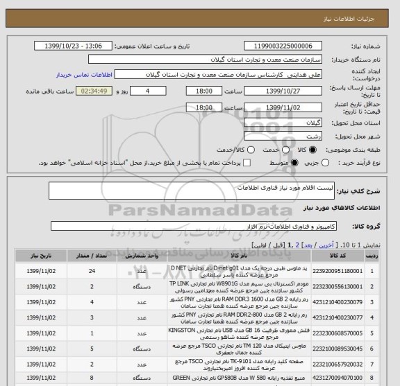
Task: Click the D-net g01 mouse pad item name
Action: (239, 272)
